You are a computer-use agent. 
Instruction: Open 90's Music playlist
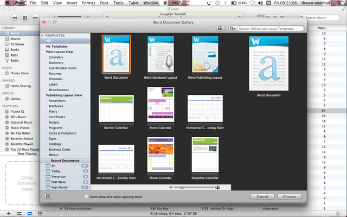click(x=18, y=117)
